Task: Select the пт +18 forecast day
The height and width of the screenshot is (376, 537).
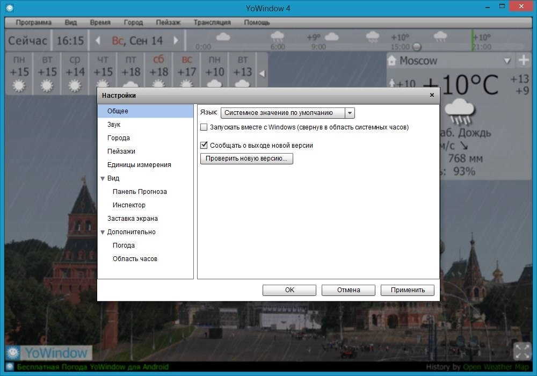Action: (130, 73)
